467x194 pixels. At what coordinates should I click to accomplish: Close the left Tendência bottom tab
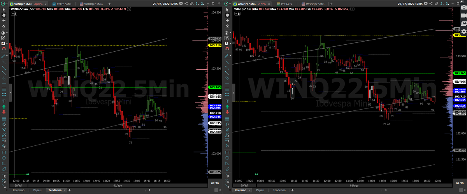(x=65, y=190)
